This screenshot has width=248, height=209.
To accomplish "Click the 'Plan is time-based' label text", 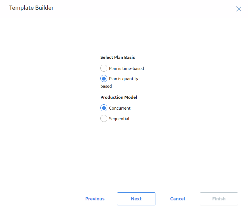I will pyautogui.click(x=127, y=69).
